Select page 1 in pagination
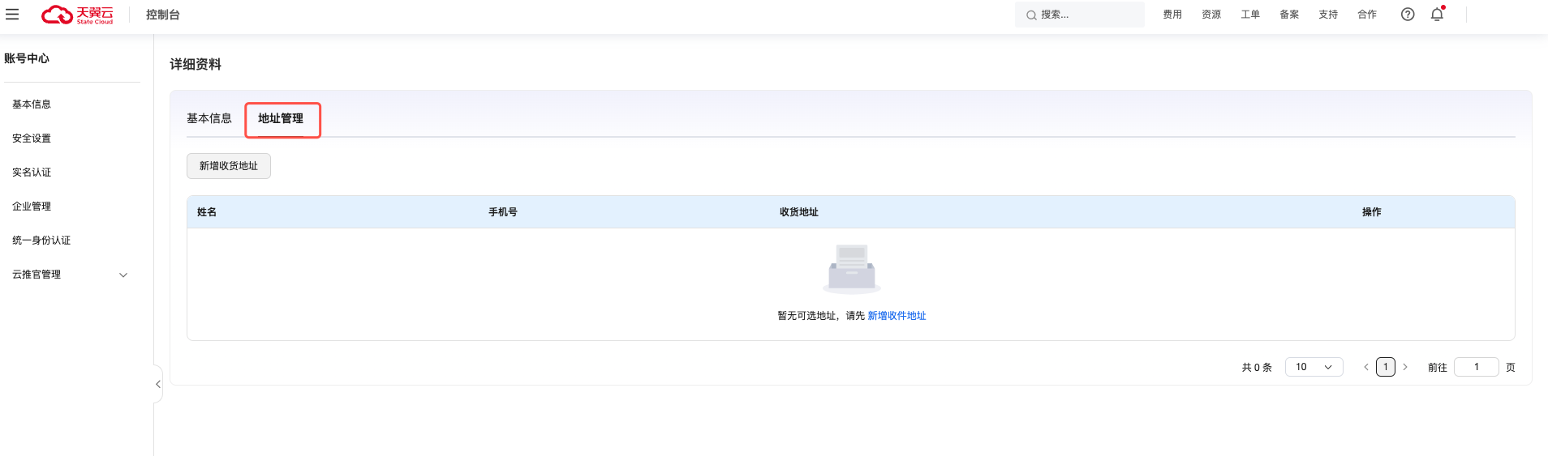 point(1386,367)
